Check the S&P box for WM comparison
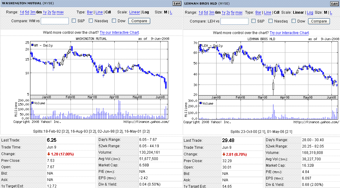This screenshot has height=188, width=340. click(74, 21)
